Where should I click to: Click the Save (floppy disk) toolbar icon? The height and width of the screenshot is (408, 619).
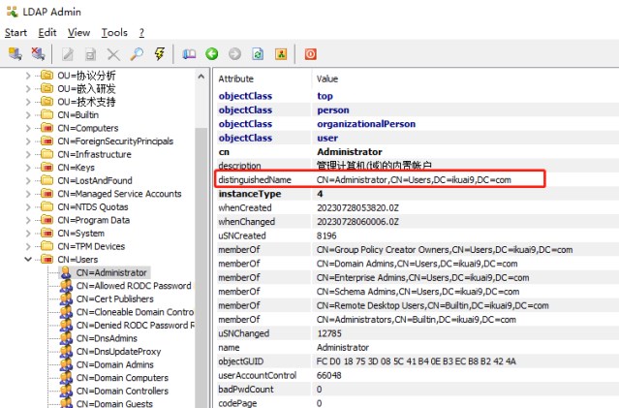(90, 54)
